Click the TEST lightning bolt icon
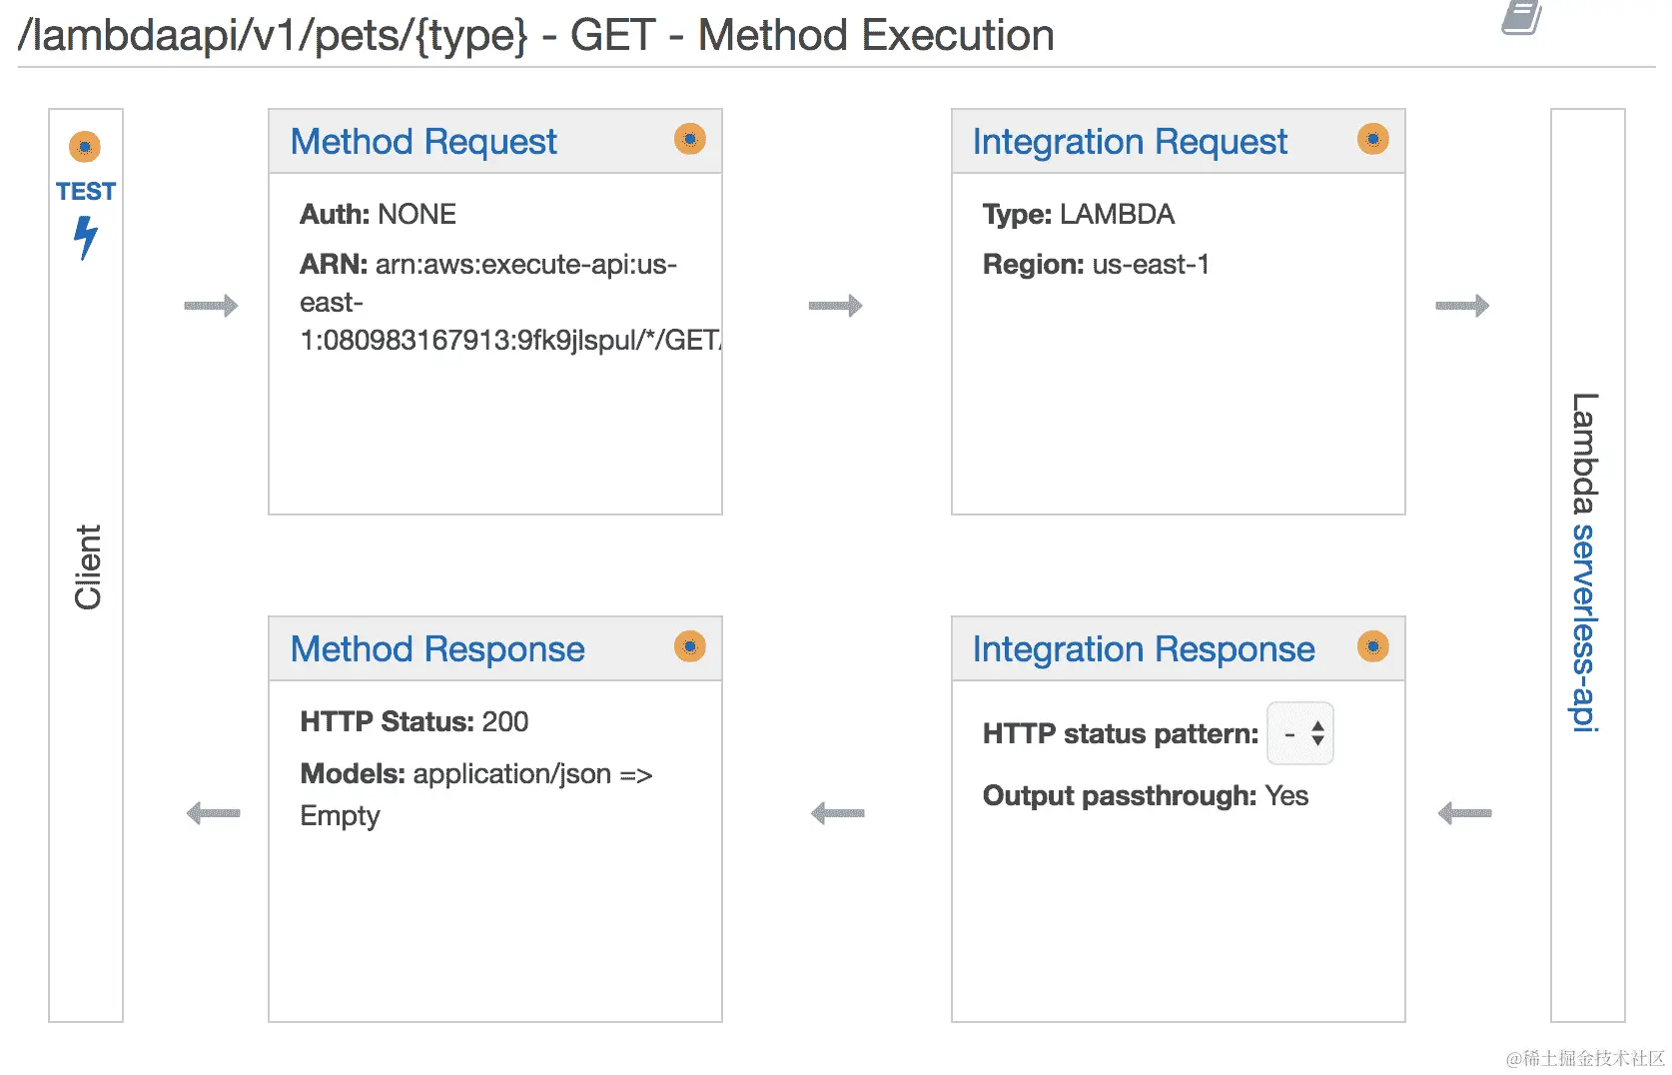 (86, 238)
